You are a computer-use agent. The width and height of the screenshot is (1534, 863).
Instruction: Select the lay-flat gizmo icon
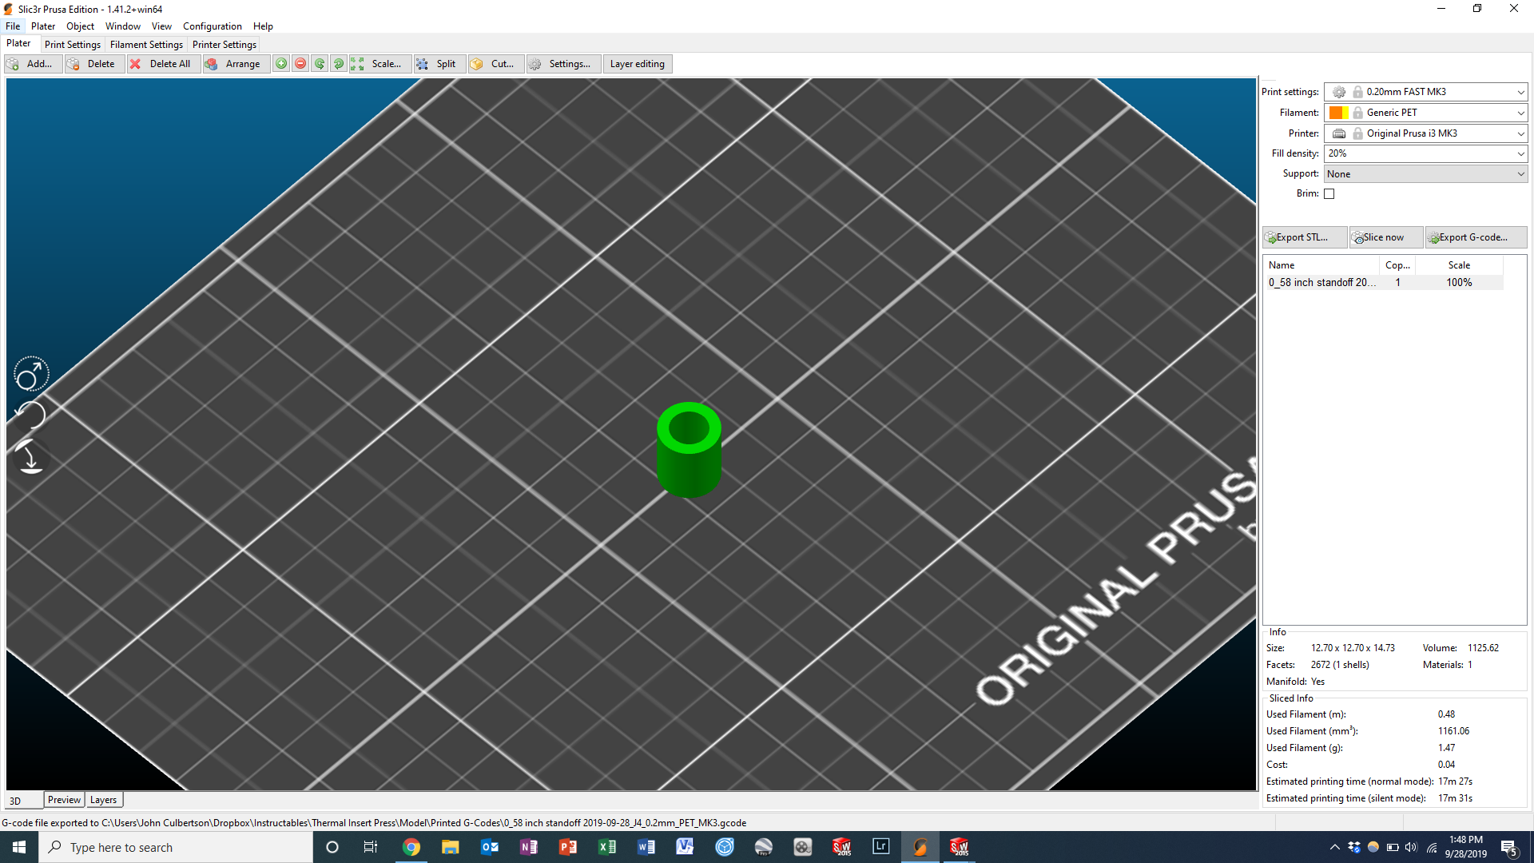(x=31, y=457)
